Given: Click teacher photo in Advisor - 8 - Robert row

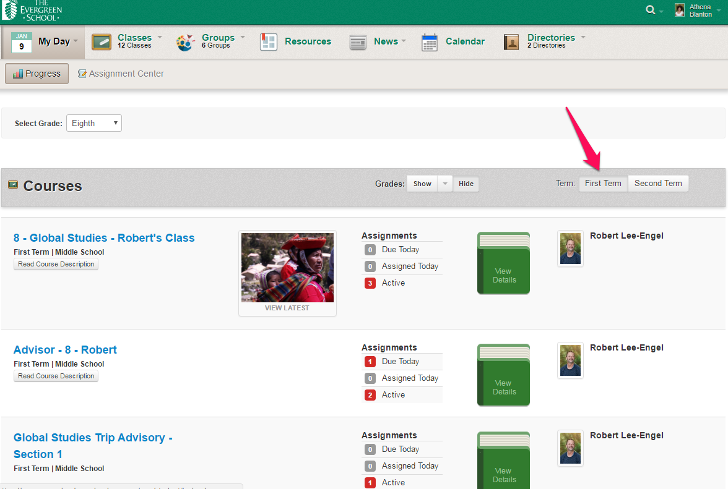Looking at the screenshot, I should coord(570,361).
